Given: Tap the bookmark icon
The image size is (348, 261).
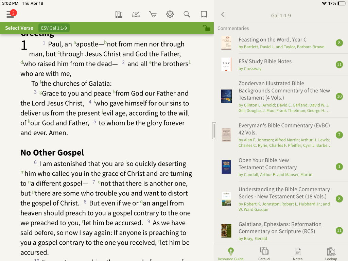Looking at the screenshot, I should [204, 14].
